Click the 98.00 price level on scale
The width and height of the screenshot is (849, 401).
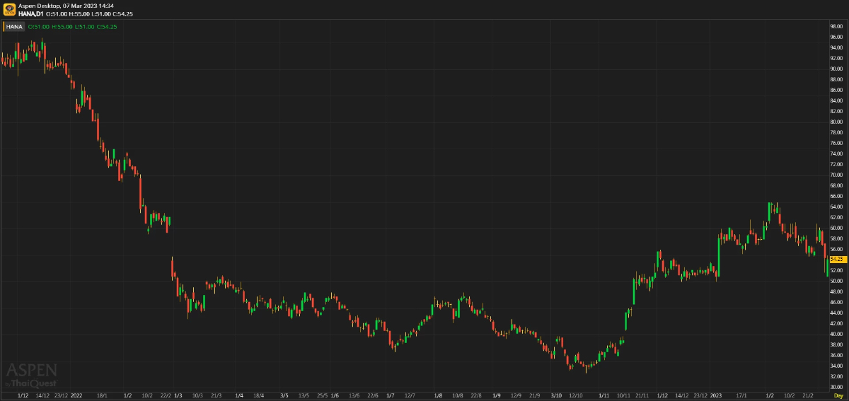point(836,26)
